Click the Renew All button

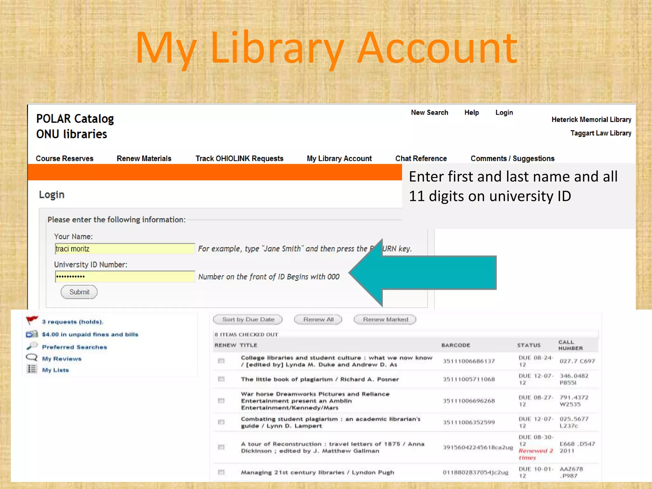click(318, 319)
